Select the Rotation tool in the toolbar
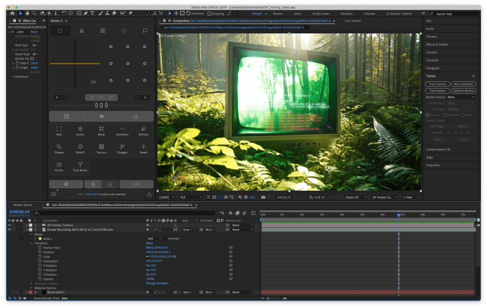 click(64, 13)
